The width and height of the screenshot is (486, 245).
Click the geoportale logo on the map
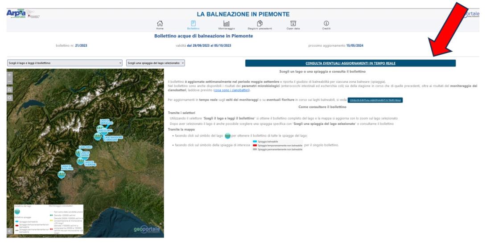tap(147, 229)
